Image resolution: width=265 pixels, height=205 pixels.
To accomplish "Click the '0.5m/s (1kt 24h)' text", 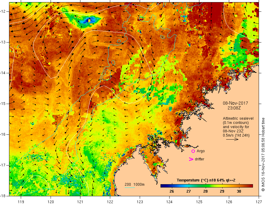I will pyautogui.click(x=236, y=135).
